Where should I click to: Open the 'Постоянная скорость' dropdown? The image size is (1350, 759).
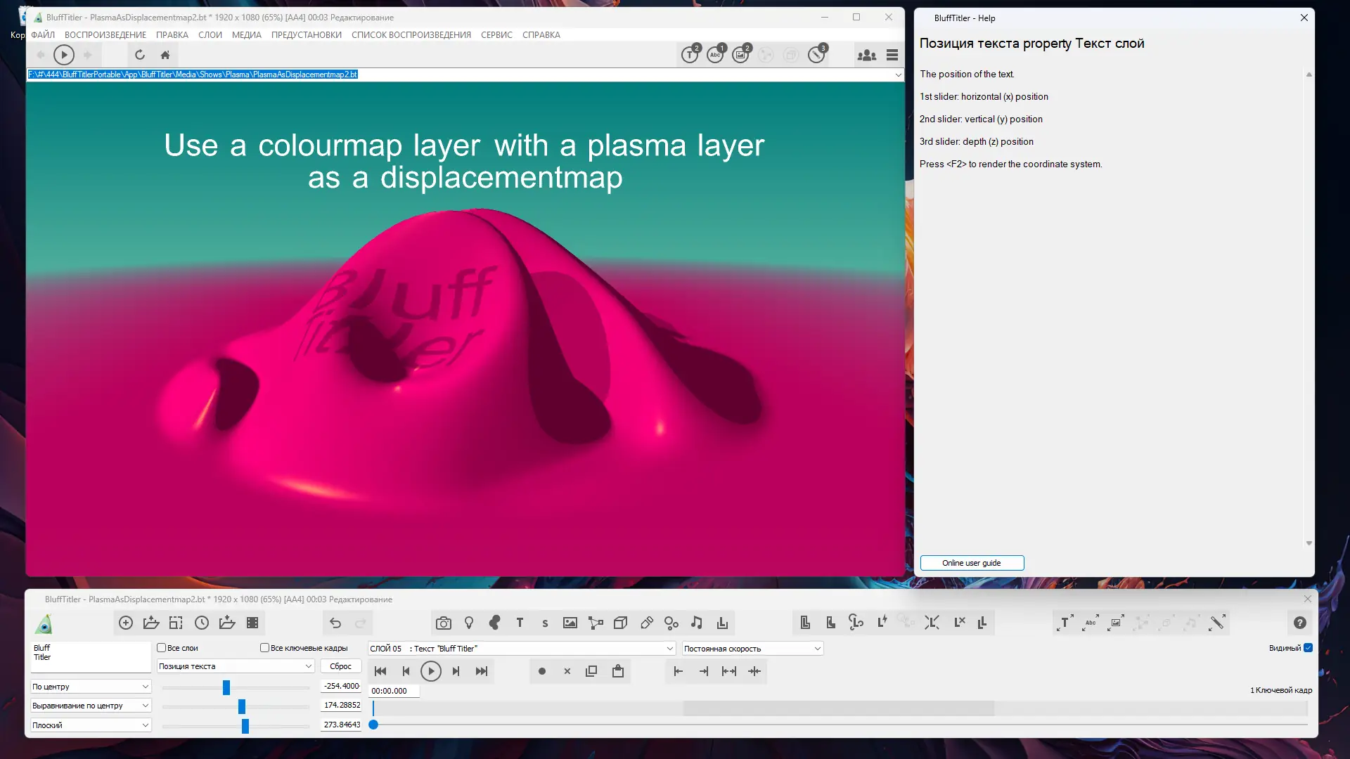pyautogui.click(x=752, y=649)
